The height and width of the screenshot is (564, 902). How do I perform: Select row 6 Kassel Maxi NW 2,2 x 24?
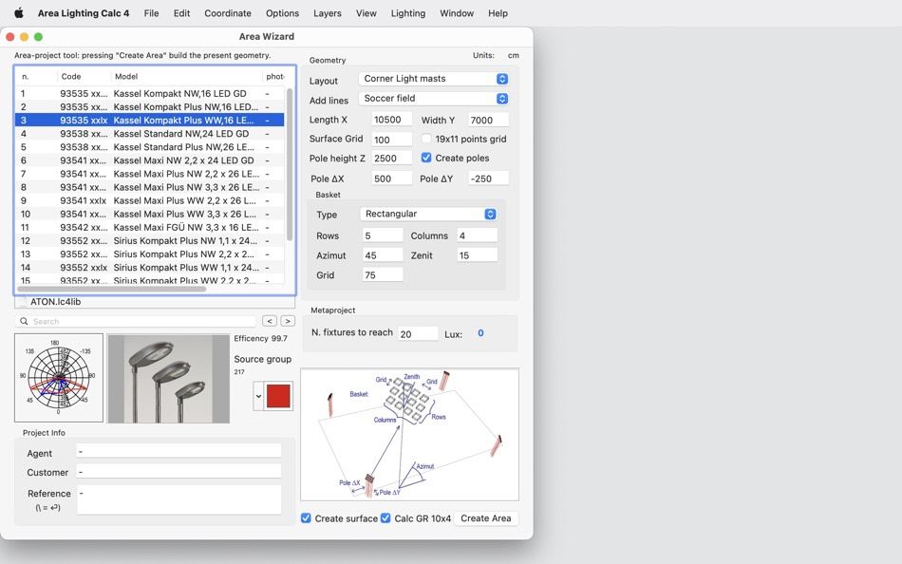(x=150, y=160)
